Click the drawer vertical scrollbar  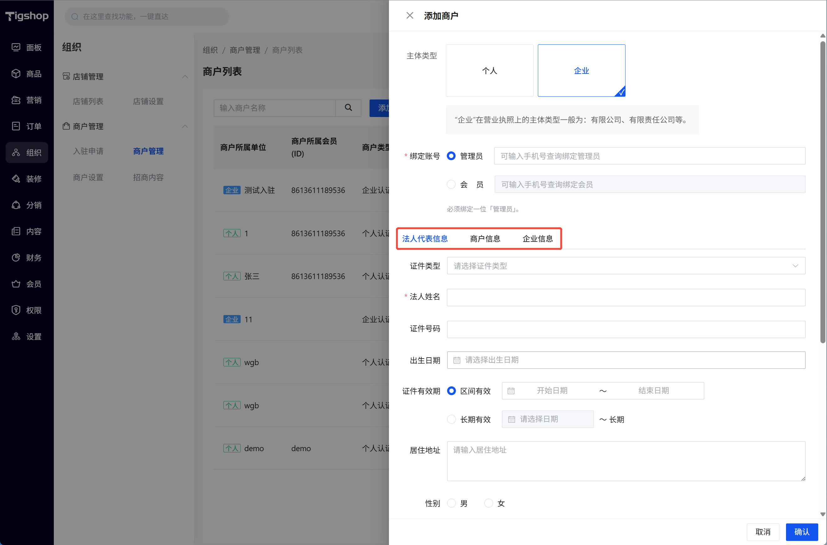pos(823,191)
